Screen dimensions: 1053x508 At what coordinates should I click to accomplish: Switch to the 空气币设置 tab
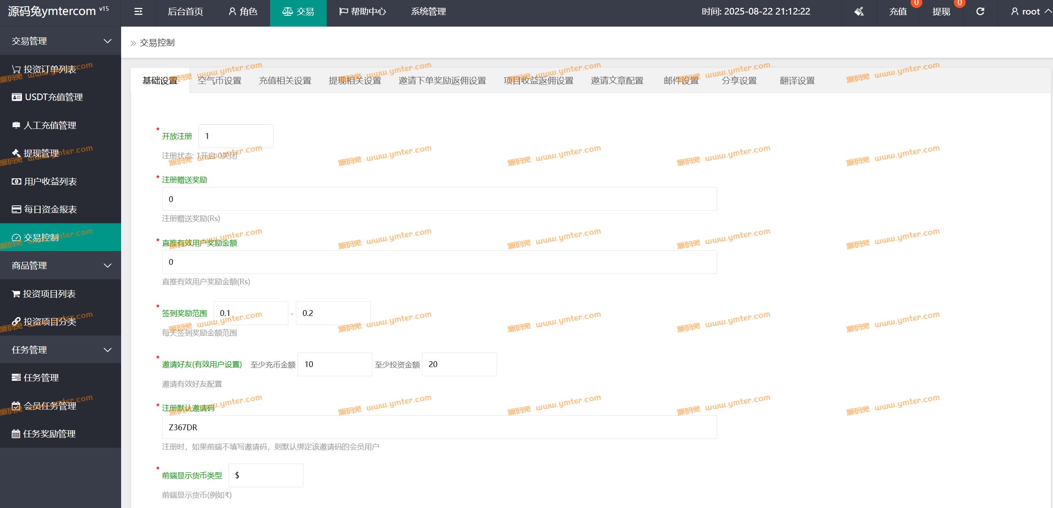(219, 81)
